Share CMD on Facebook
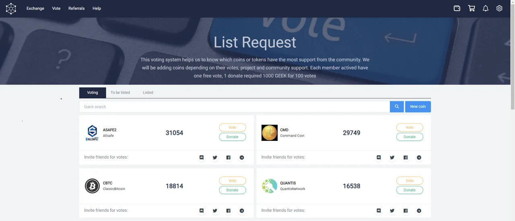 (406, 157)
